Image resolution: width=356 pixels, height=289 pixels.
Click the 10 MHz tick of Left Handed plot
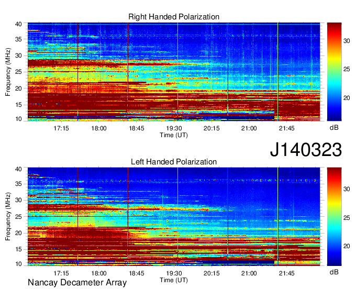(18, 264)
